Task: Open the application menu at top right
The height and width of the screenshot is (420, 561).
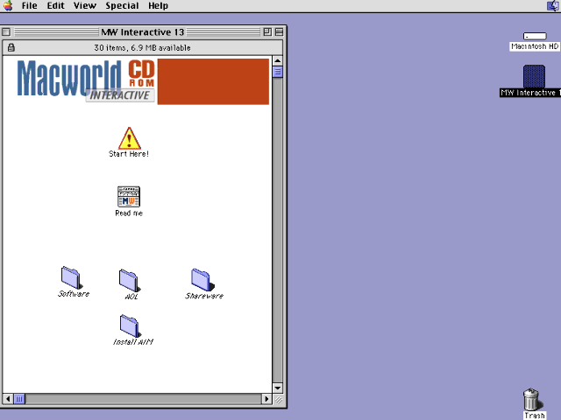Action: (x=553, y=6)
